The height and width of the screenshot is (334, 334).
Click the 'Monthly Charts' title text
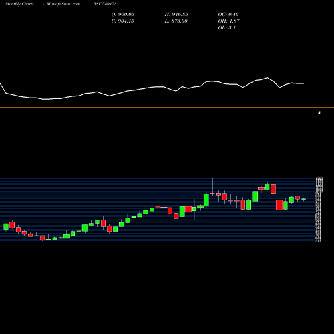(19, 4)
